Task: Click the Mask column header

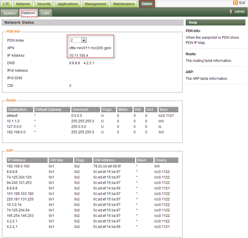Action: click(145, 160)
